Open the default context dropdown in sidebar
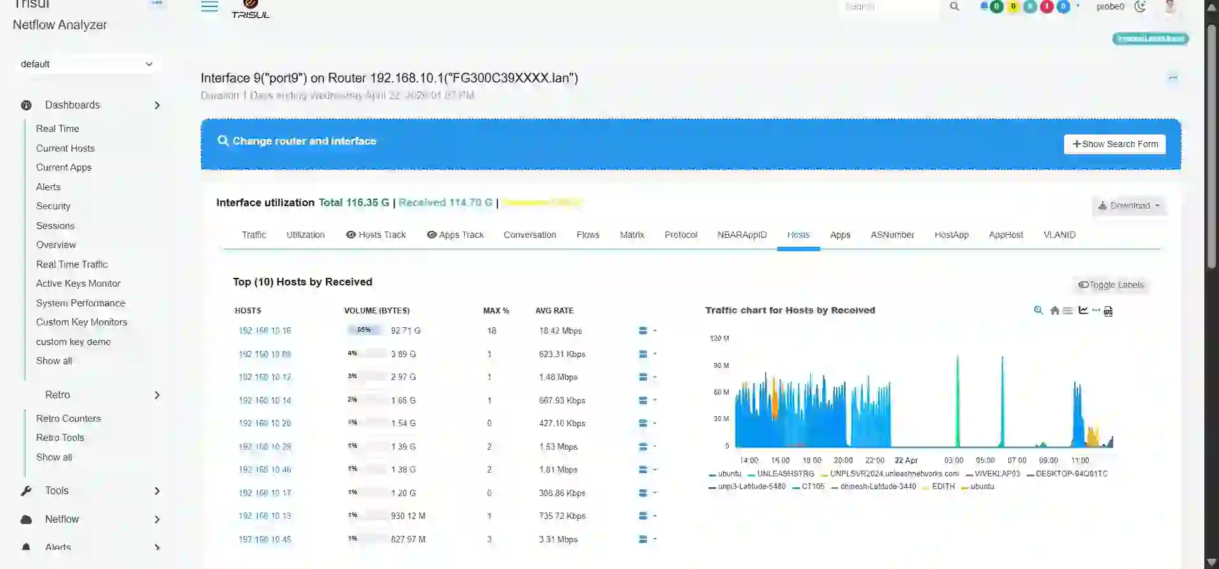The width and height of the screenshot is (1219, 569). click(x=86, y=64)
